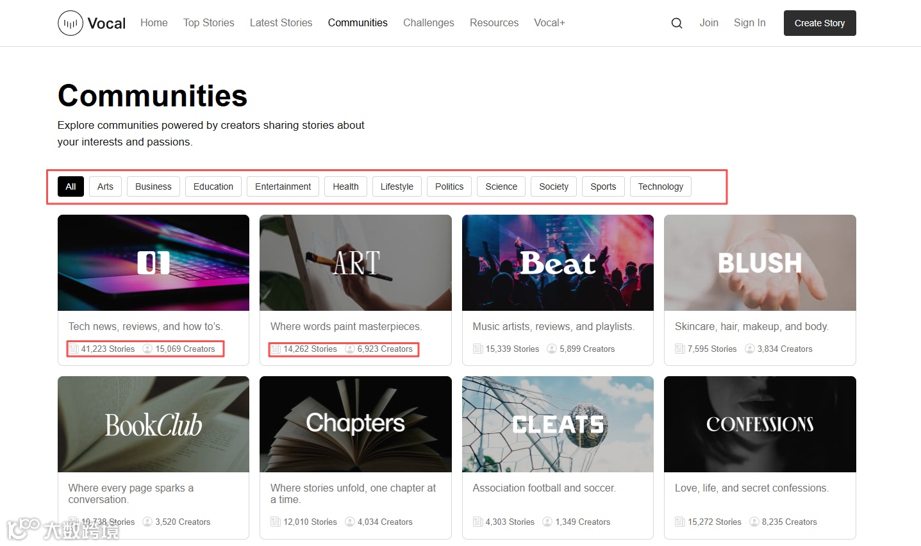
Task: Filter communities by Lifestyle
Action: pyautogui.click(x=397, y=186)
